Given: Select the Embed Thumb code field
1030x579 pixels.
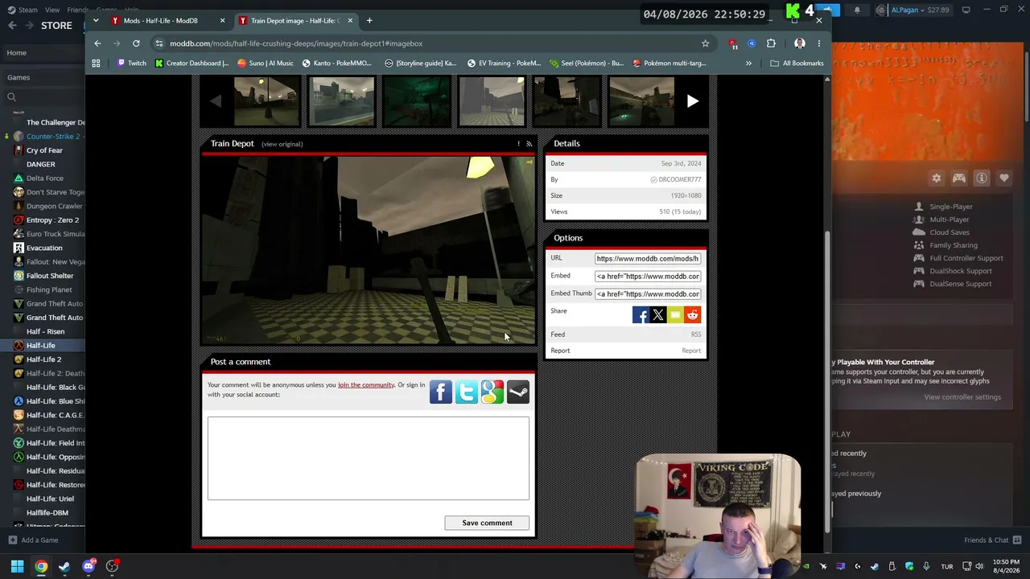Looking at the screenshot, I should [648, 294].
